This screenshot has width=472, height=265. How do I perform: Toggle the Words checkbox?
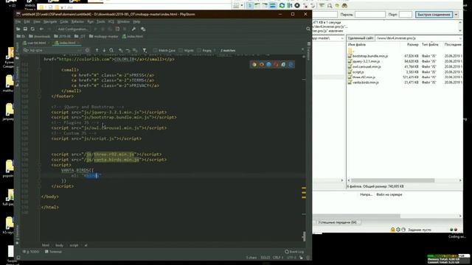point(187,51)
